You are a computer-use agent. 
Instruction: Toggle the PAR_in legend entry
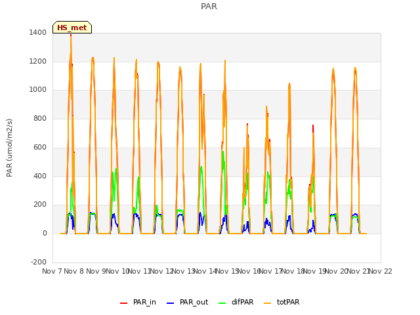tap(138, 302)
